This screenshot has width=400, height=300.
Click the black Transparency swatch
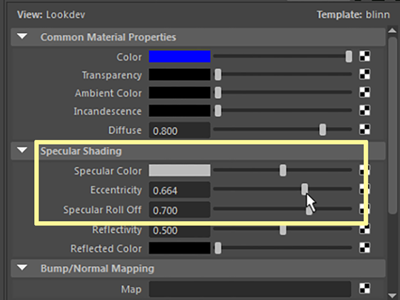[179, 74]
